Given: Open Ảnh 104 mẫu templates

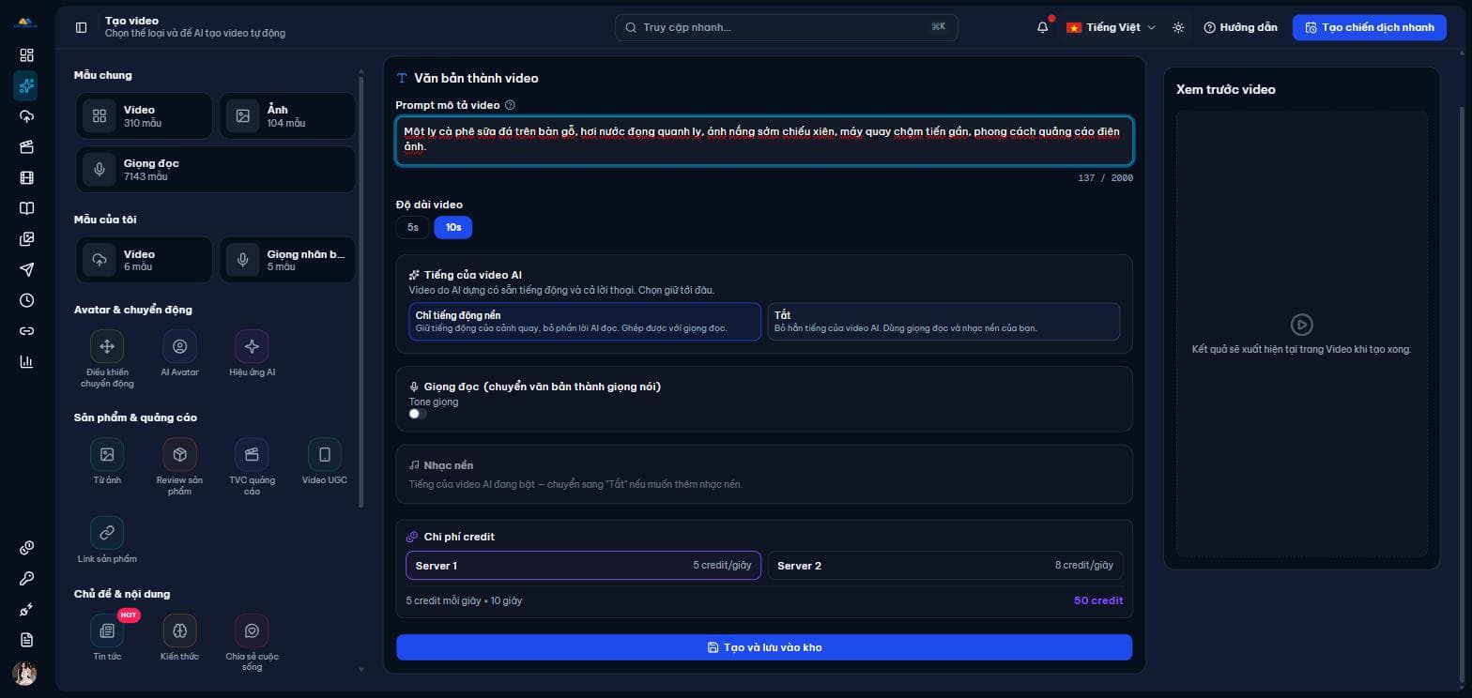Looking at the screenshot, I should coord(287,116).
